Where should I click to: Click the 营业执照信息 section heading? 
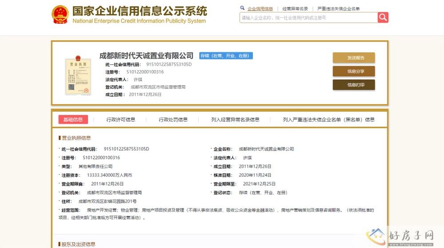tap(76, 138)
